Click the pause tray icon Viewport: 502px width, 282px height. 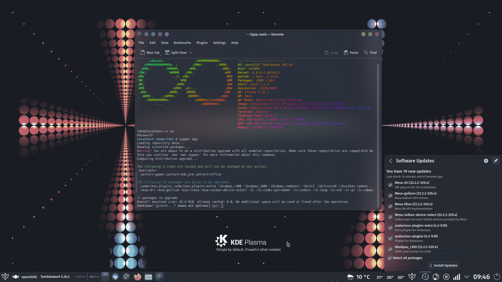click(x=446, y=277)
